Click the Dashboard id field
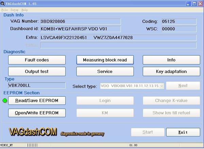This screenshot has width=204, height=149. (80, 29)
